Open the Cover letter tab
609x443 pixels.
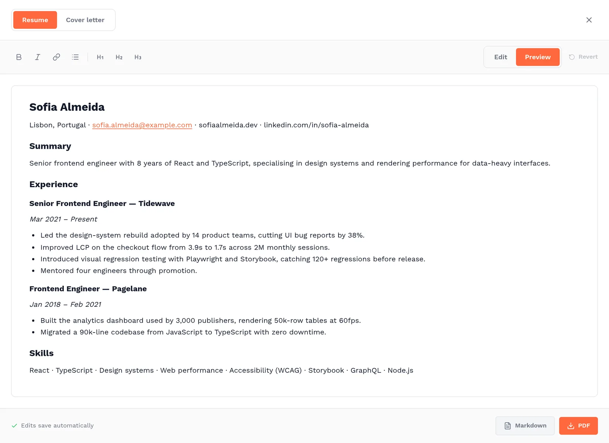(x=85, y=20)
